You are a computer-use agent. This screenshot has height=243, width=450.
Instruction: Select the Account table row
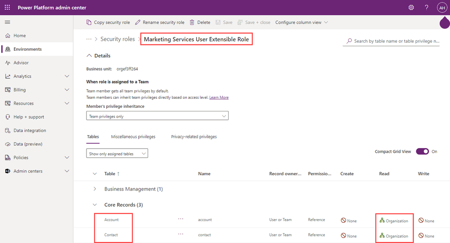(x=111, y=220)
